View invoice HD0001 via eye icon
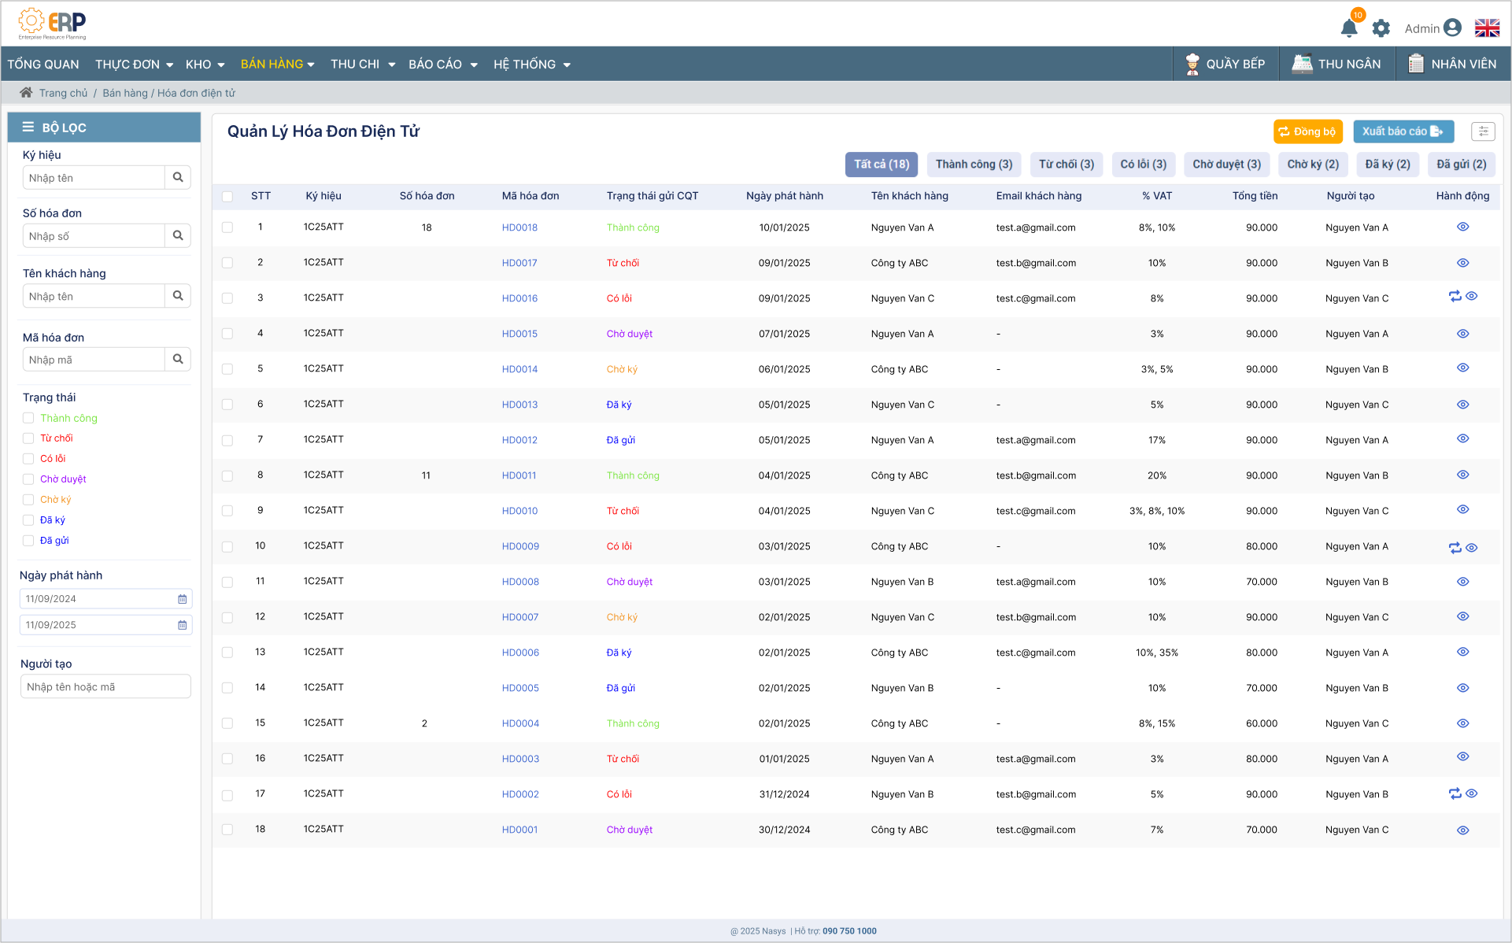Screen dimensions: 1512x943 click(1463, 830)
